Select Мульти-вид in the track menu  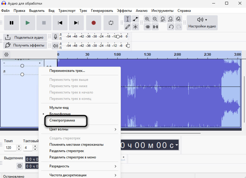click(59, 108)
